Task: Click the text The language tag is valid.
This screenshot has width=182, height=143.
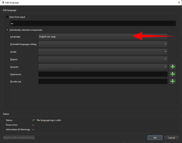Action: pyautogui.click(x=49, y=120)
